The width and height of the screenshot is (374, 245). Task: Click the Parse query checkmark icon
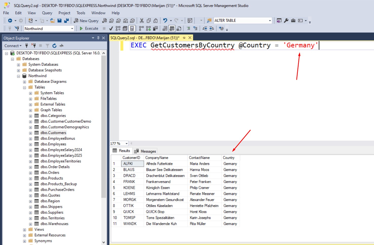point(111,29)
